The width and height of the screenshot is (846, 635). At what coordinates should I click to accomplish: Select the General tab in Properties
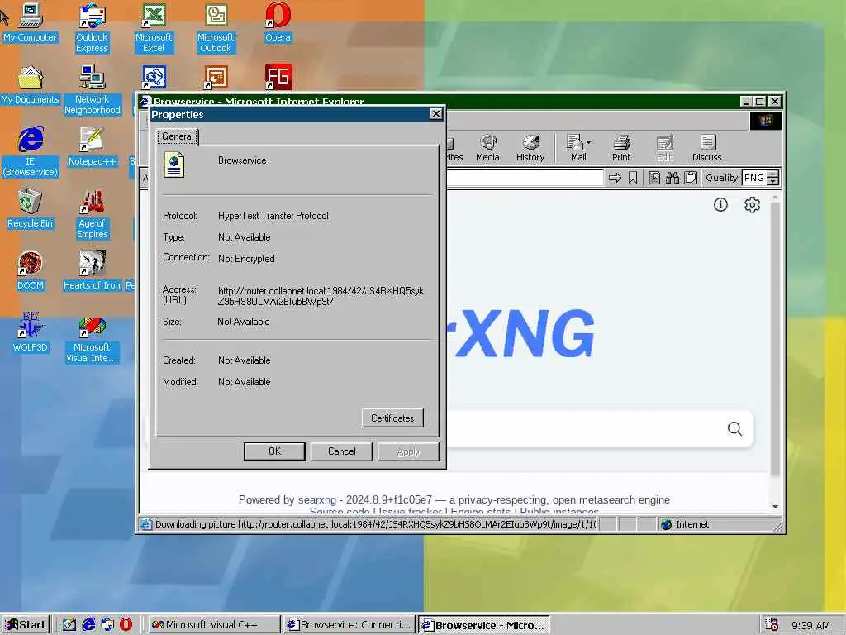point(178,136)
